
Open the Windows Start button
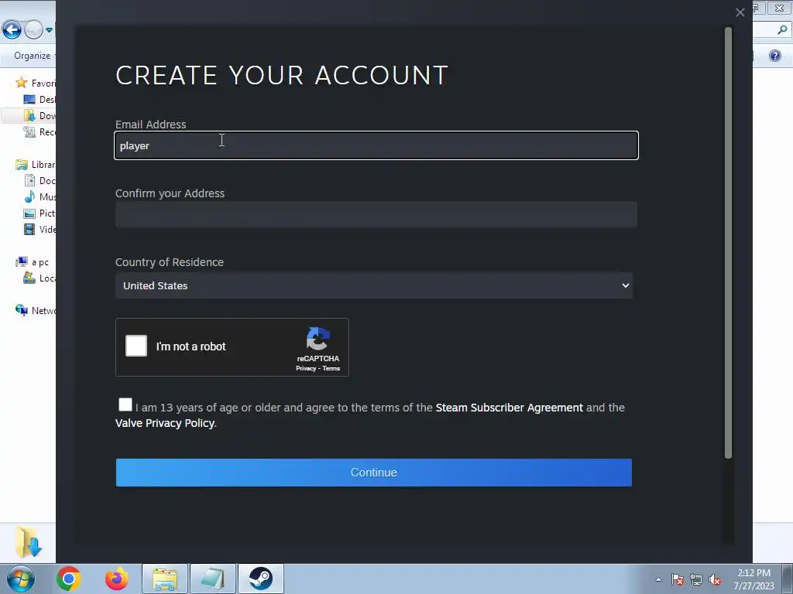[20, 579]
